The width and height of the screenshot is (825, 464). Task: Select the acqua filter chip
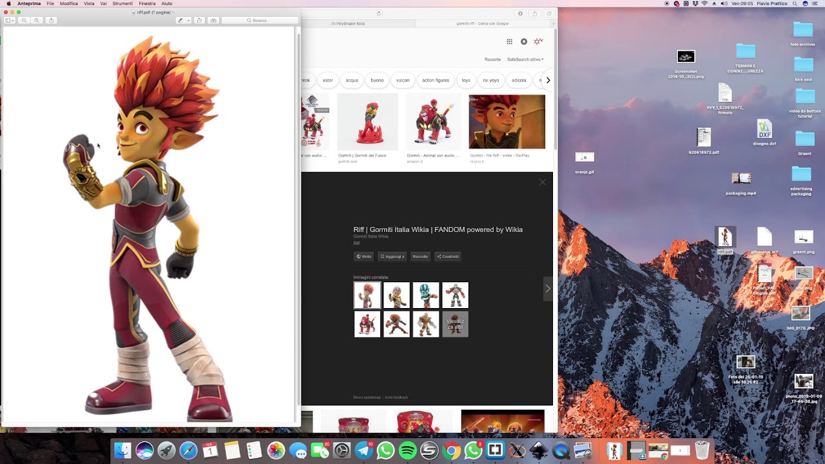(x=351, y=81)
